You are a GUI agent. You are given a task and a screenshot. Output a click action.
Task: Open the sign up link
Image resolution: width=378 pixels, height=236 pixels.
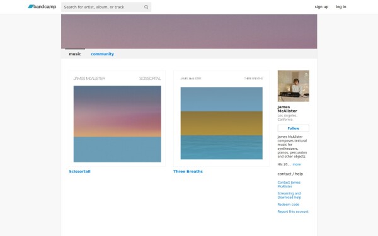click(321, 7)
